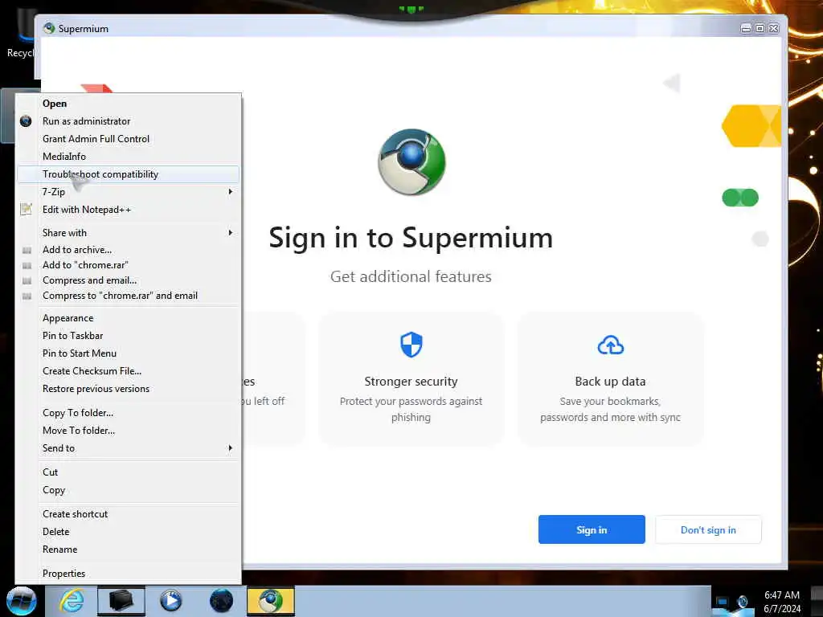823x617 pixels.
Task: Expand the Share with submenu arrow
Action: [x=230, y=232]
